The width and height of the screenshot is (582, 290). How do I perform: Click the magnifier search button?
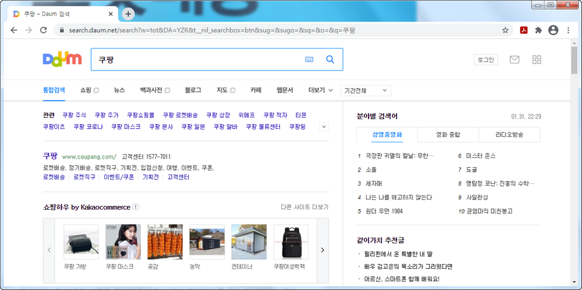pos(330,60)
